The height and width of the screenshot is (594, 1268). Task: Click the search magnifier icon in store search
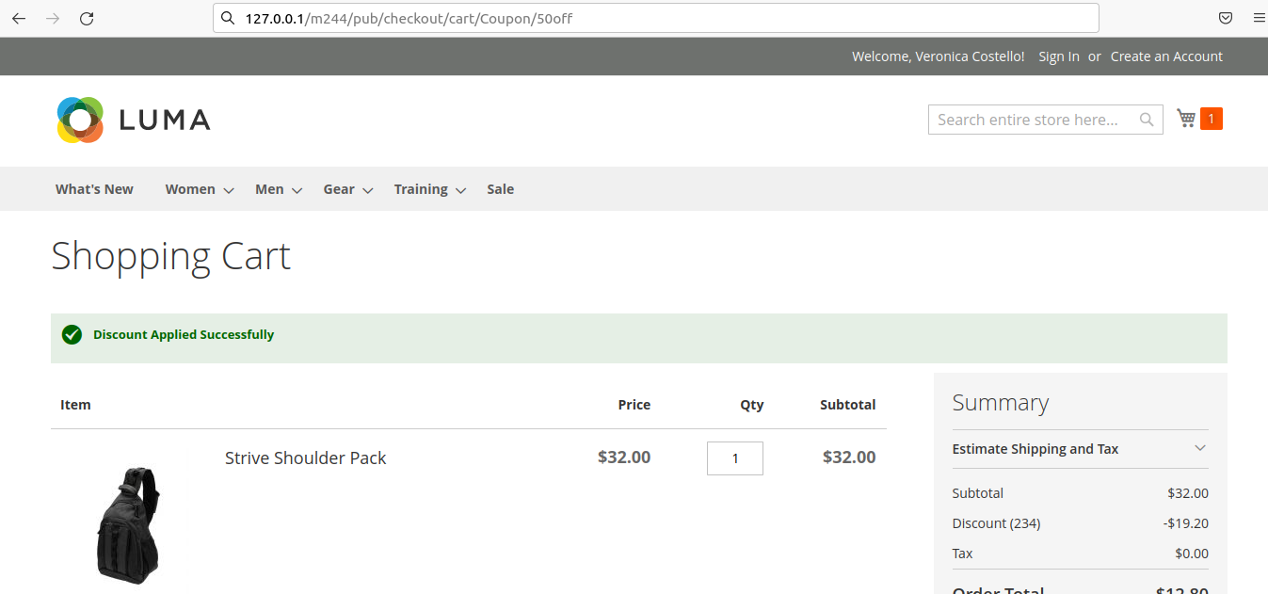pyautogui.click(x=1147, y=120)
